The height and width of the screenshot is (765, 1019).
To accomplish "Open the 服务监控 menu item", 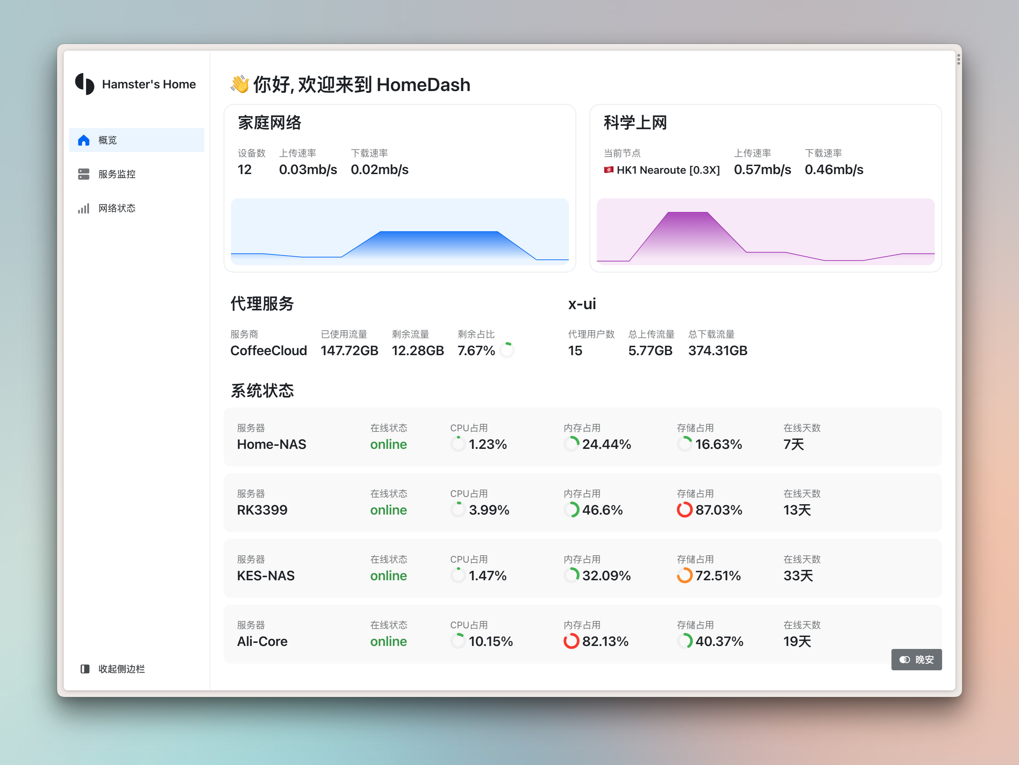I will tap(117, 174).
